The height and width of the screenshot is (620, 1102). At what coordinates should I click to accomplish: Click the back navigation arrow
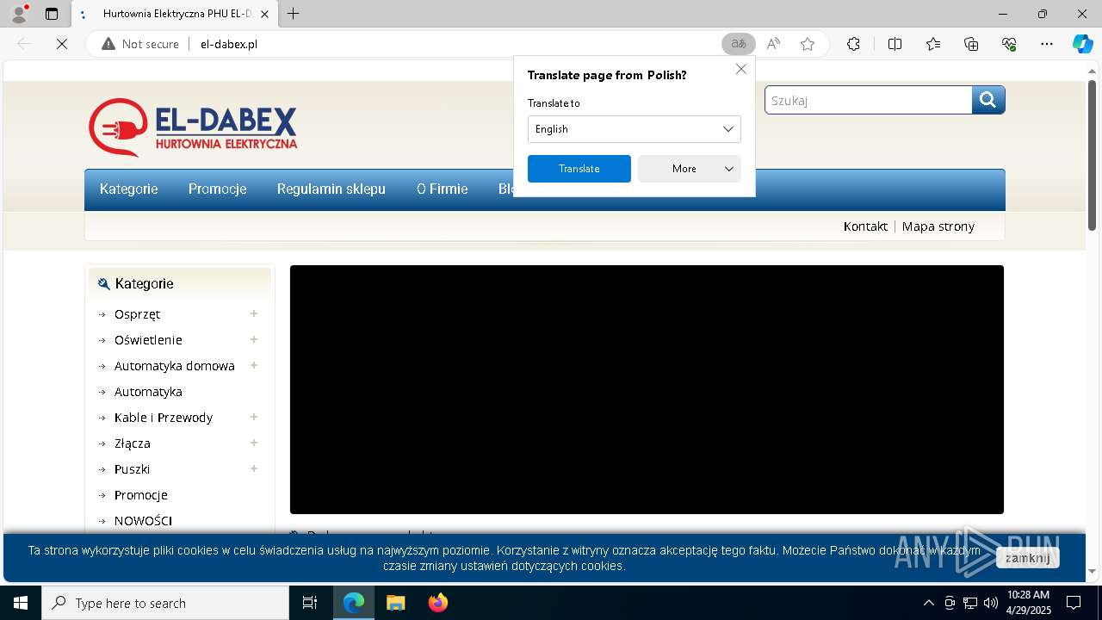click(24, 44)
